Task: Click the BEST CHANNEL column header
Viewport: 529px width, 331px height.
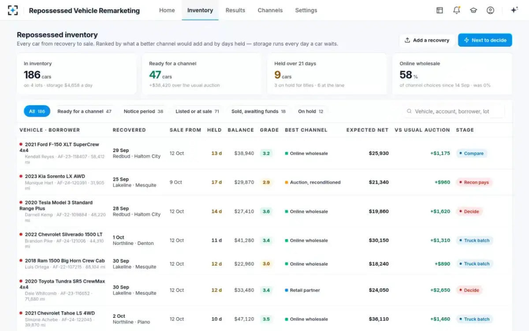Action: pyautogui.click(x=306, y=130)
